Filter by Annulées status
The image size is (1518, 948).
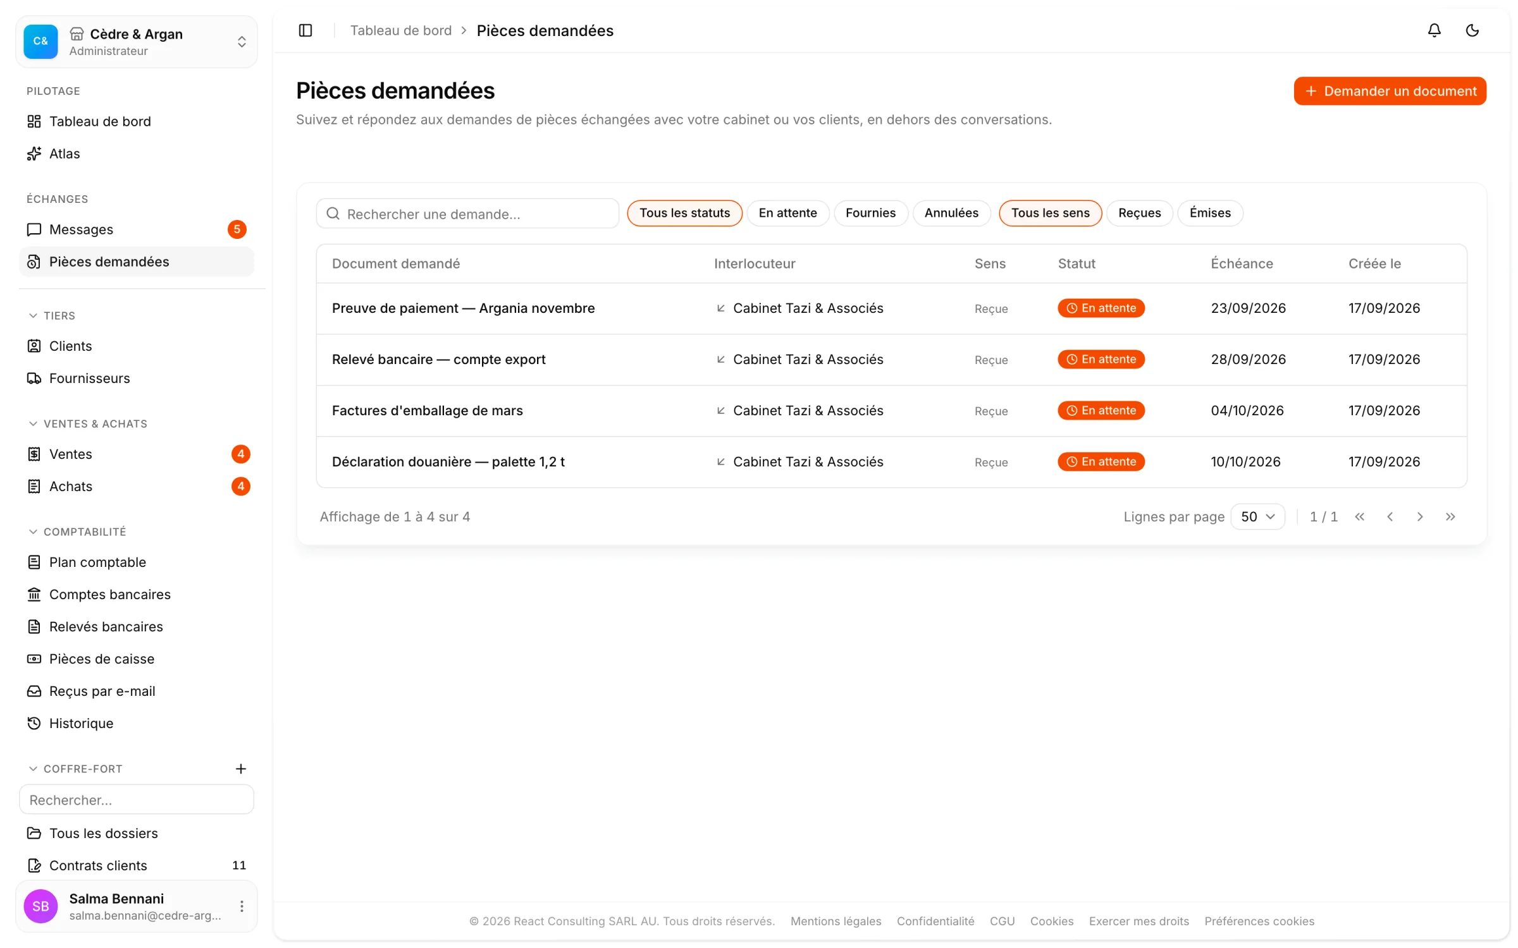(x=951, y=213)
